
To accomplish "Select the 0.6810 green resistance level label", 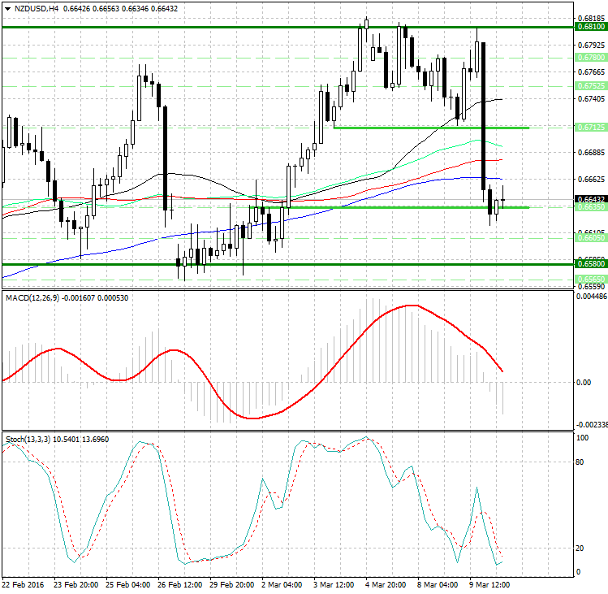I will pyautogui.click(x=590, y=27).
